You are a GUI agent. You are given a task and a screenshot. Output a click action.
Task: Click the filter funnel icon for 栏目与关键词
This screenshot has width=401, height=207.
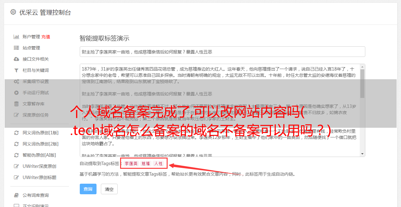pos(16,70)
